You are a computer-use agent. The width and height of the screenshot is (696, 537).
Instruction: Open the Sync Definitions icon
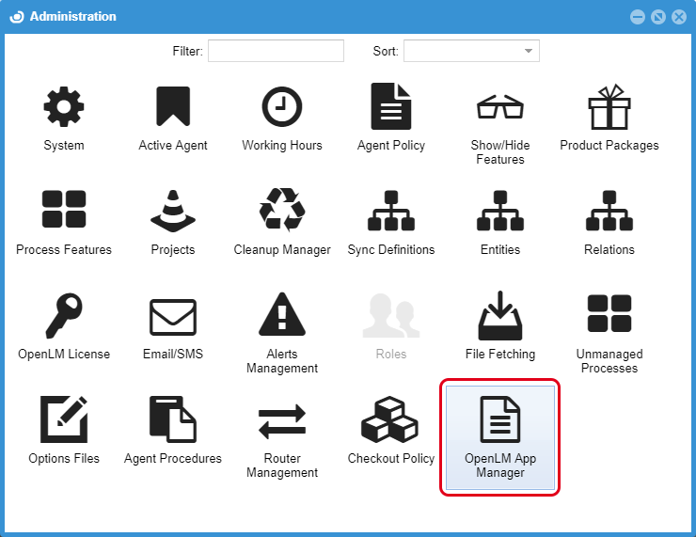coord(391,211)
